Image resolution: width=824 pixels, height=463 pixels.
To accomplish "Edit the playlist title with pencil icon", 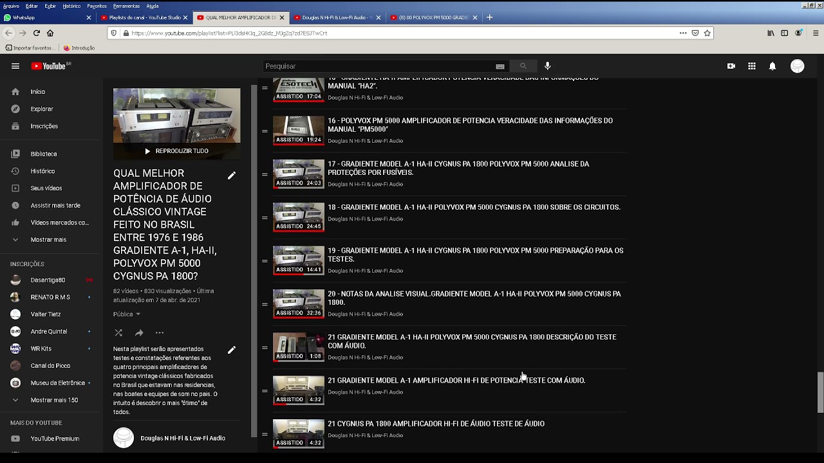I will click(x=232, y=176).
